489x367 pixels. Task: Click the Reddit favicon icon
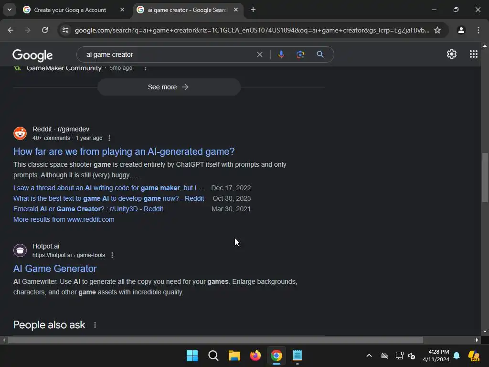pyautogui.click(x=20, y=133)
